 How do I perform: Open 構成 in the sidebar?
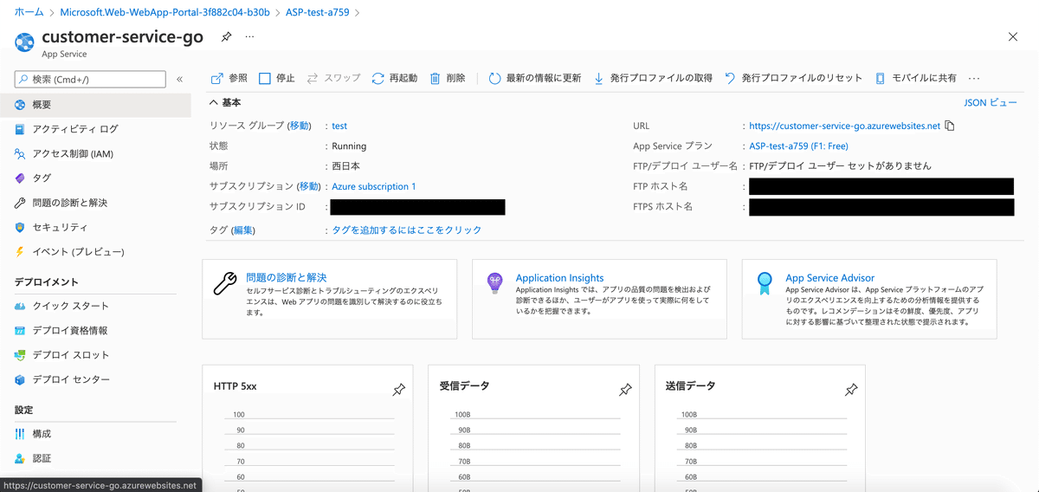(x=95, y=434)
